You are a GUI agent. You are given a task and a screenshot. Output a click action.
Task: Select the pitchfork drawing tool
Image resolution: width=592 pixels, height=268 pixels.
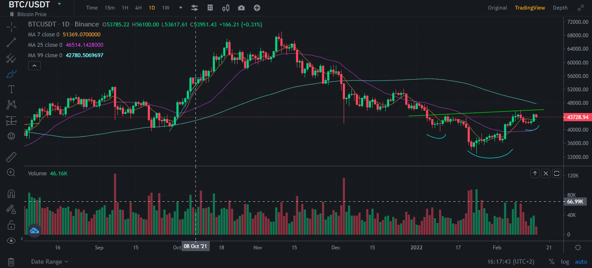pos(11,58)
